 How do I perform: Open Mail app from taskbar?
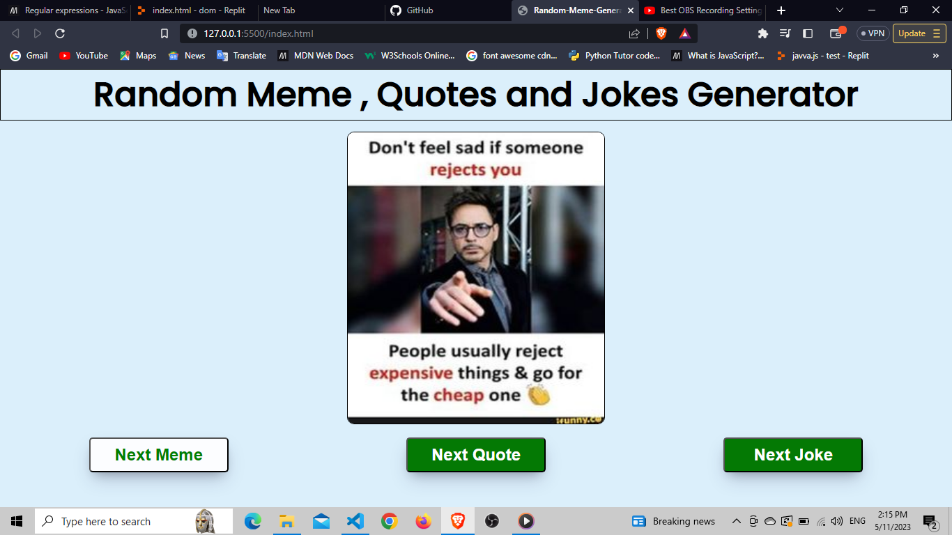tap(321, 521)
